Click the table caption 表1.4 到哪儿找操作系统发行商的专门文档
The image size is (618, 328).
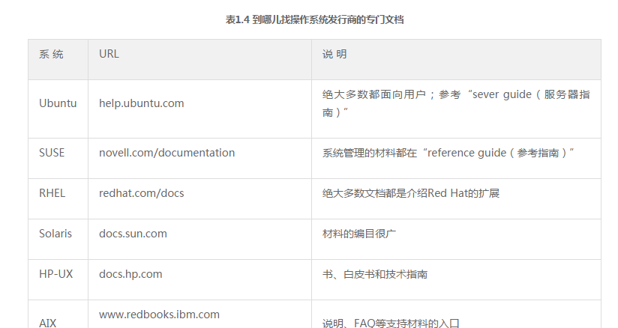tap(314, 19)
